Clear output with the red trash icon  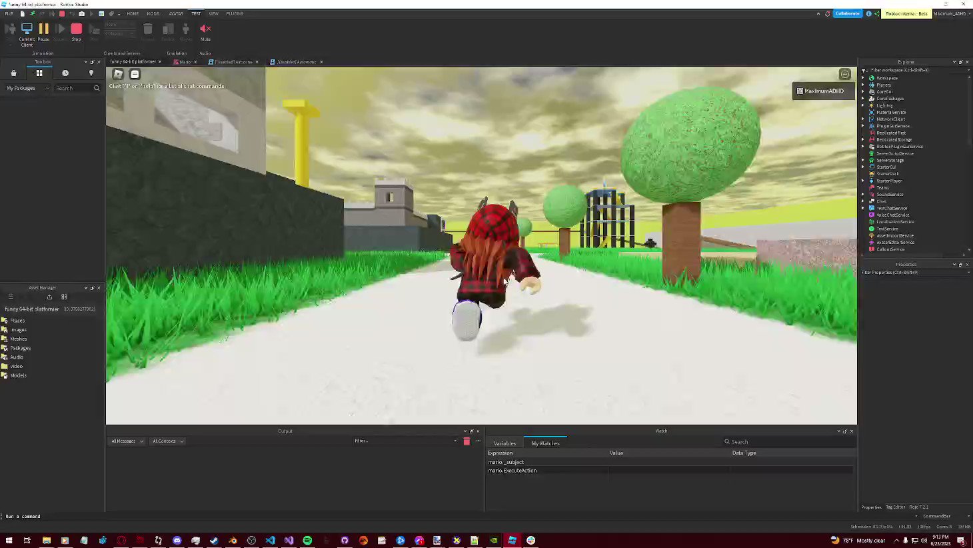coord(467,441)
